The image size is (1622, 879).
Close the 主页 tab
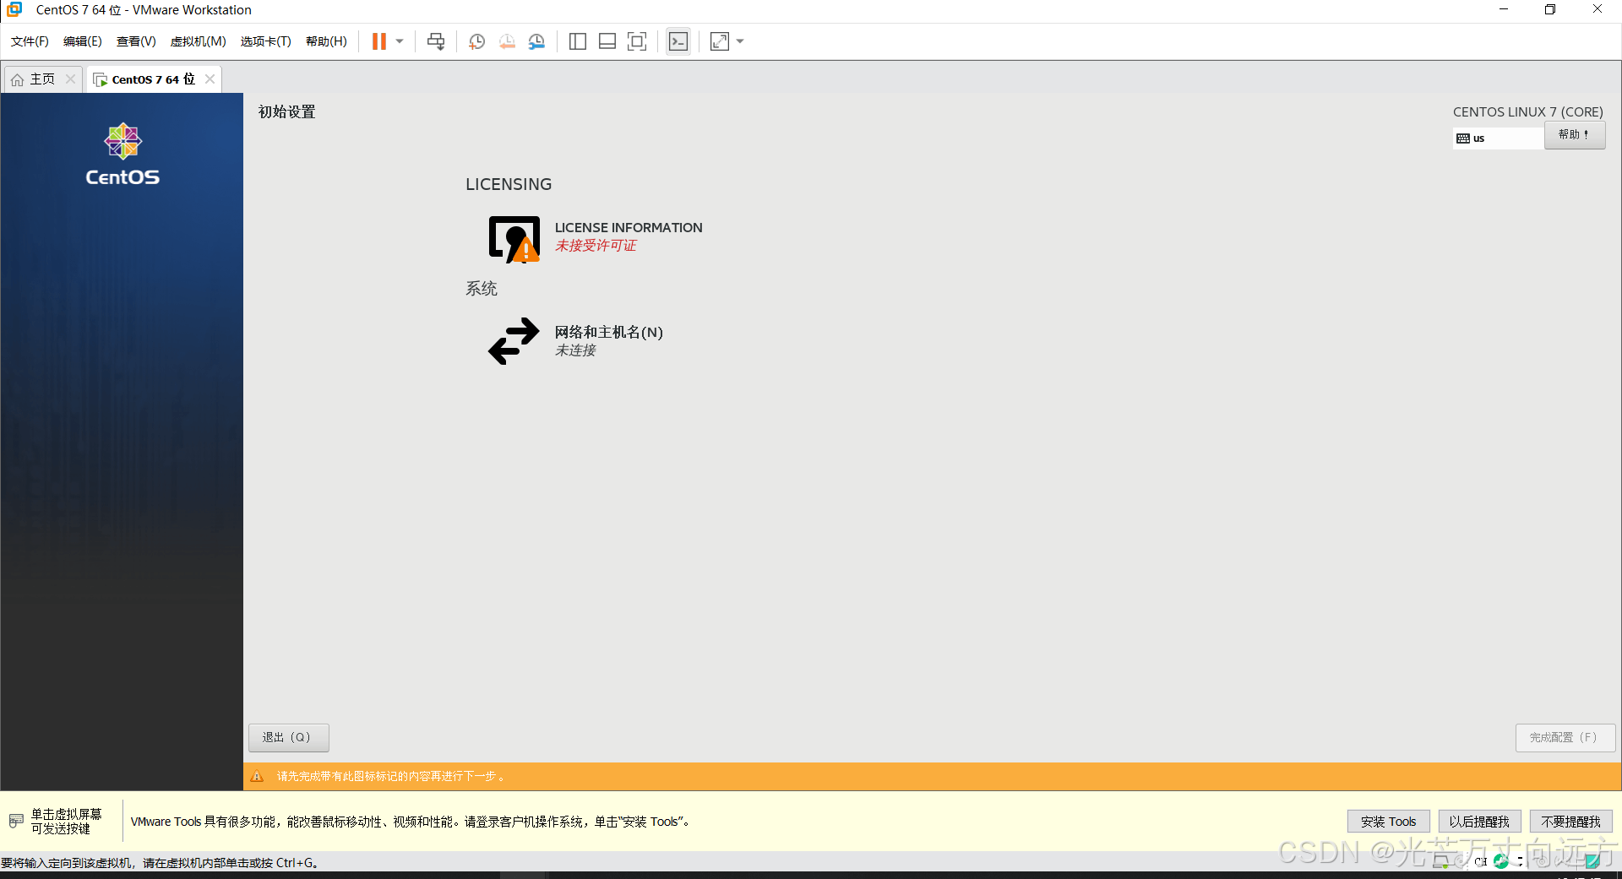71,79
